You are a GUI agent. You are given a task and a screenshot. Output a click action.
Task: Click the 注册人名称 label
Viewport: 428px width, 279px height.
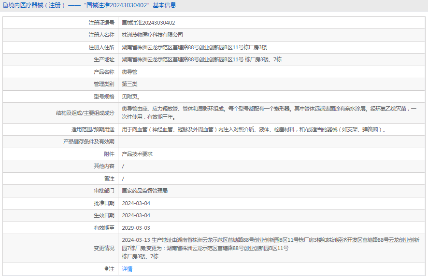pos(101,35)
